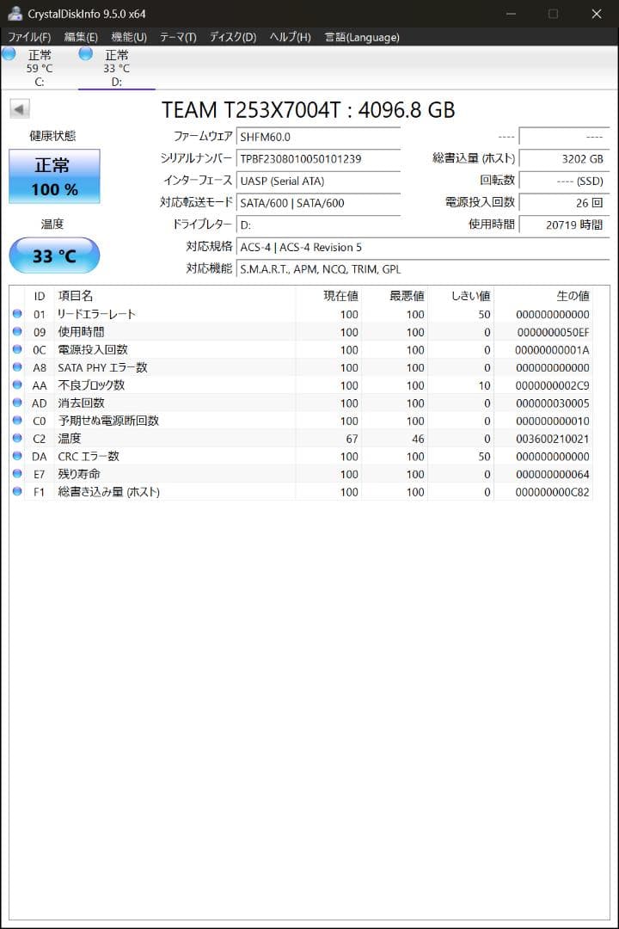Click the しきい値 column header
This screenshot has width=619, height=929.
461,296
